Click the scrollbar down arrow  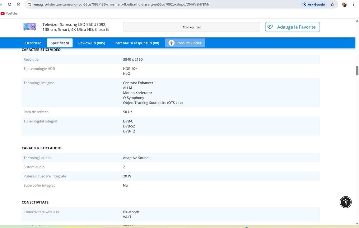[x=357, y=223]
